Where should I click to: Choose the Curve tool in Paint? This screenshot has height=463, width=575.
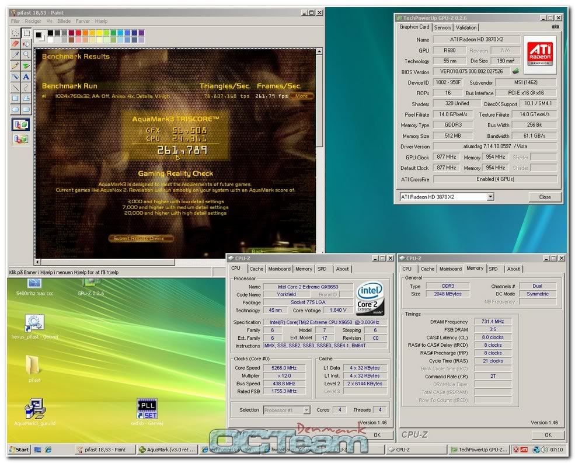tap(26, 88)
